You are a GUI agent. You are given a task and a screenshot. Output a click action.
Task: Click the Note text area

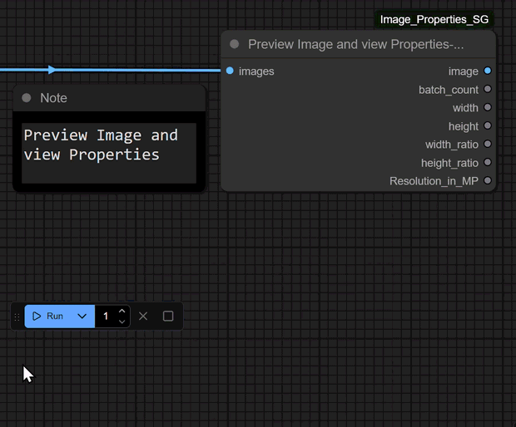coord(109,153)
